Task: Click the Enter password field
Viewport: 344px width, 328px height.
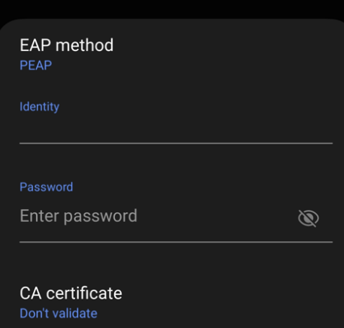Action: click(158, 217)
